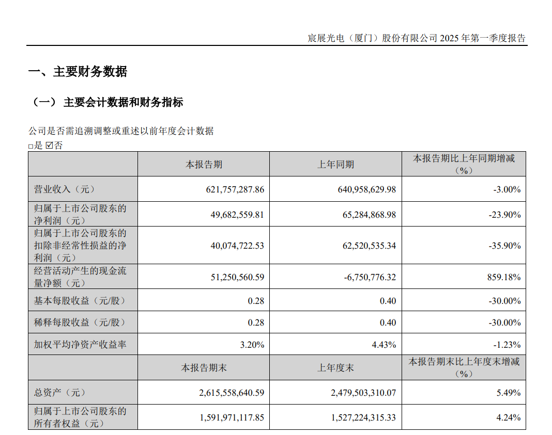Select value 49,682,559.81

237,214
